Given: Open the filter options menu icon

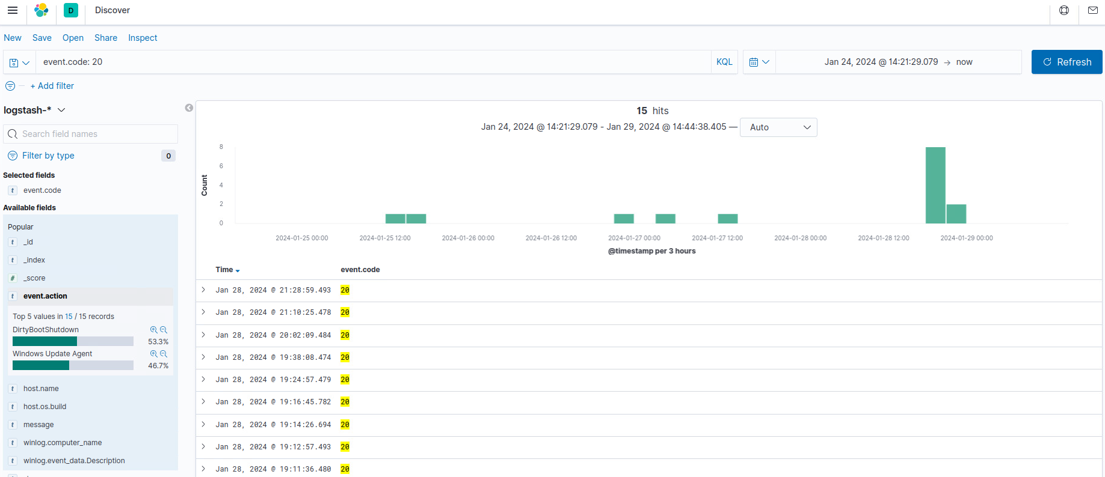Looking at the screenshot, I should [10, 86].
